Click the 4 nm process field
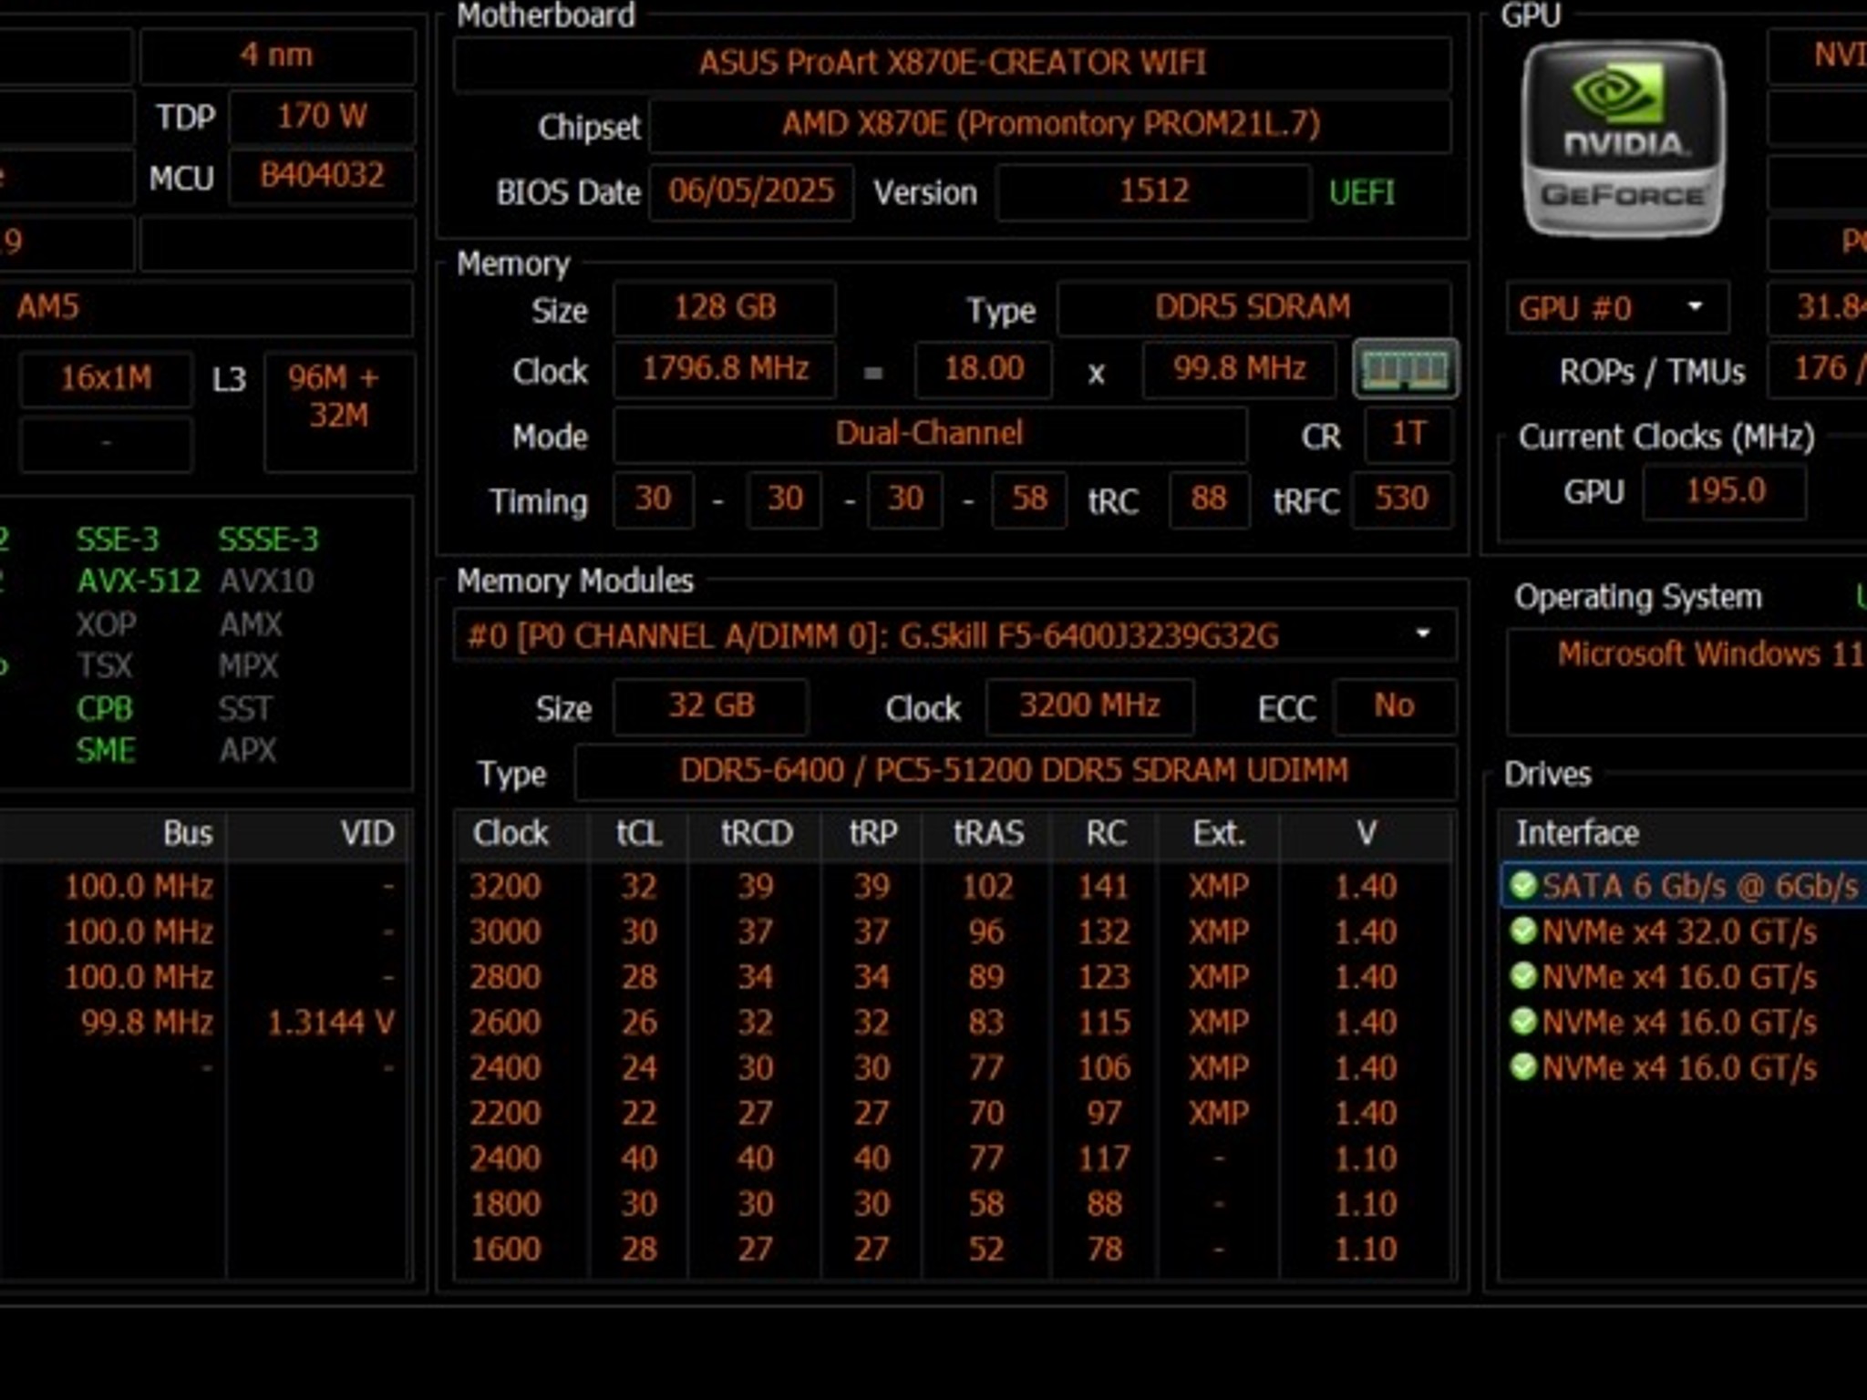The height and width of the screenshot is (1400, 1867). (277, 56)
